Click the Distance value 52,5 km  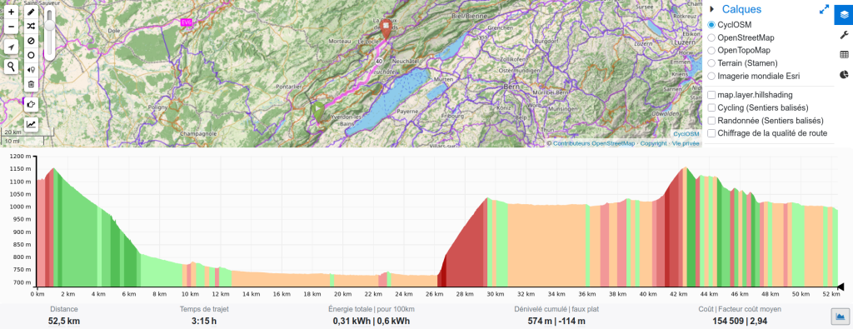pos(63,321)
